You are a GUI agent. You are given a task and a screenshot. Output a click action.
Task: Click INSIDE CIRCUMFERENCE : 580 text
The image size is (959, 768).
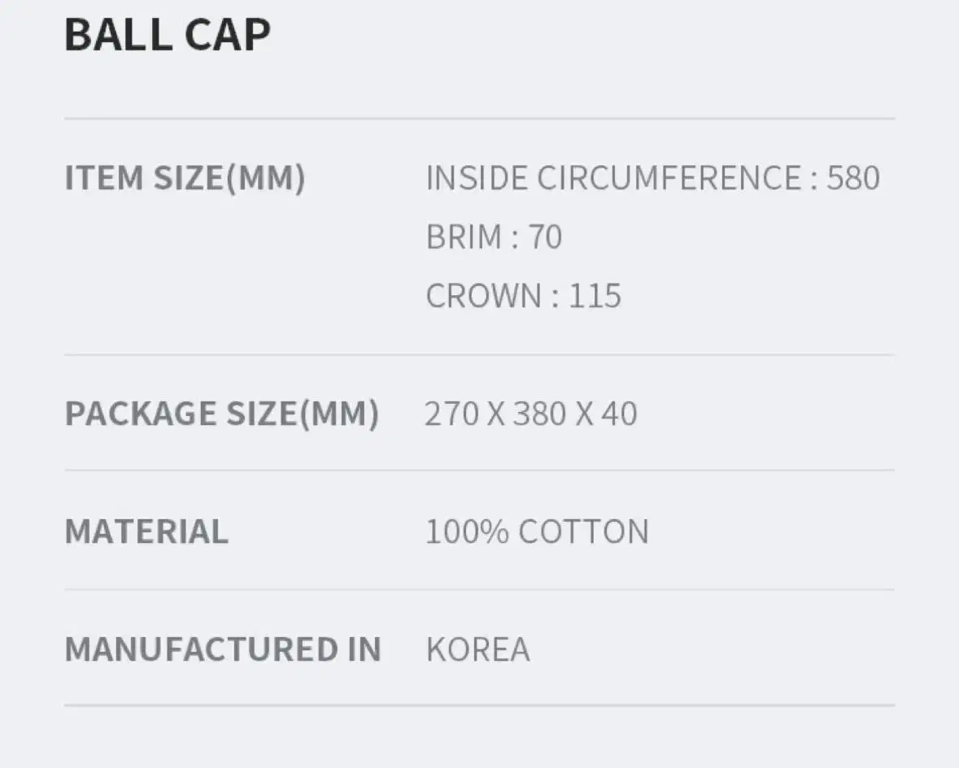click(652, 178)
